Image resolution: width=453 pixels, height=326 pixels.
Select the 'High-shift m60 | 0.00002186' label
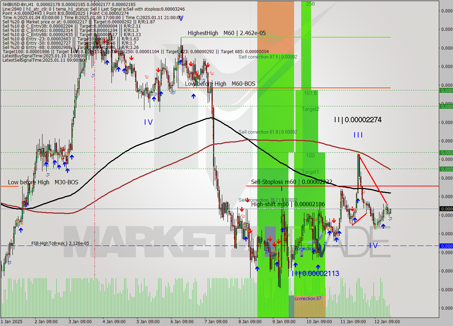coord(288,204)
